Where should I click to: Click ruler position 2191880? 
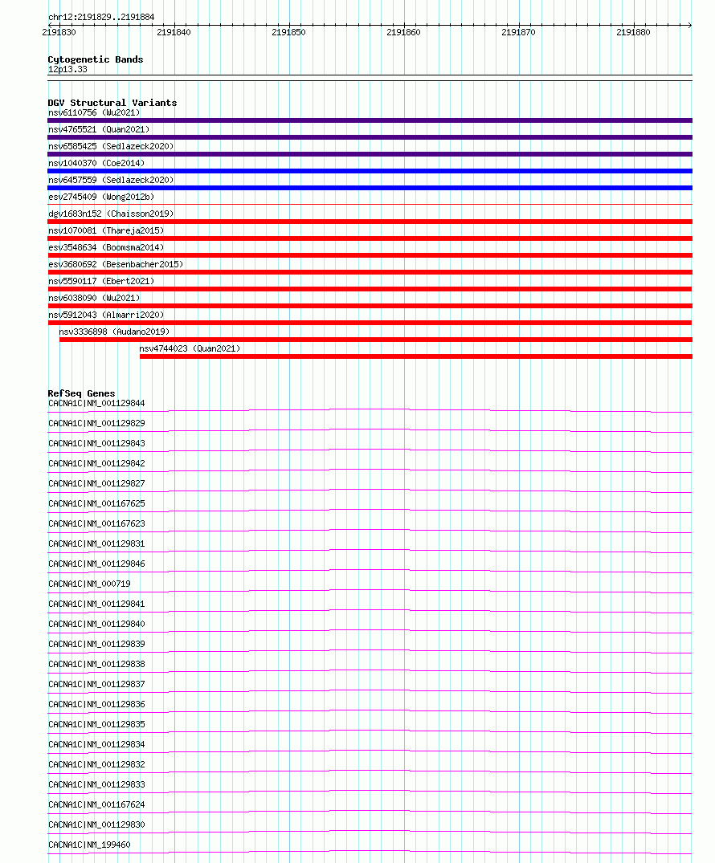click(x=633, y=32)
